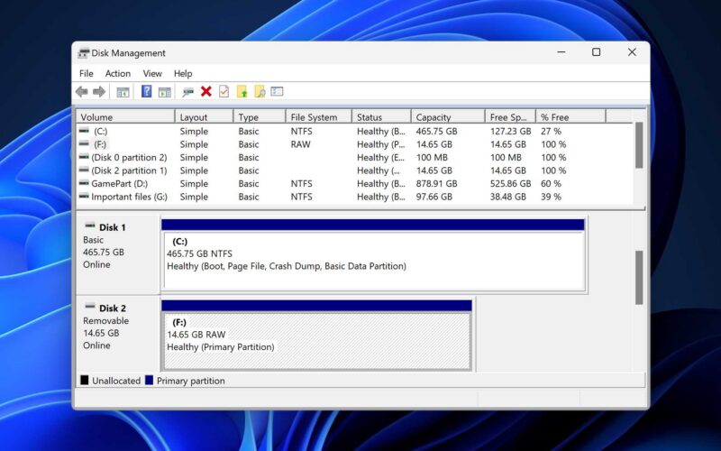Click the Forward arrow toolbar icon
The image size is (721, 451).
click(99, 92)
